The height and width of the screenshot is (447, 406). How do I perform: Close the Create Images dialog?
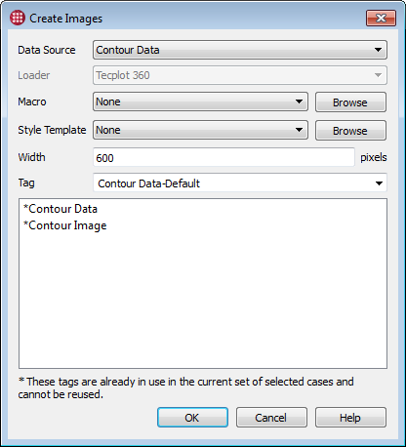coord(381,18)
